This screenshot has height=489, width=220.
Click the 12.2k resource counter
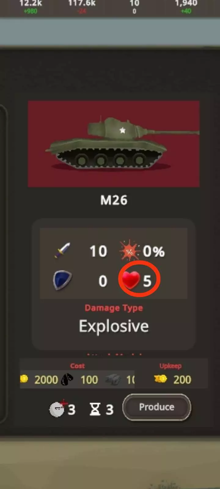click(31, 3)
